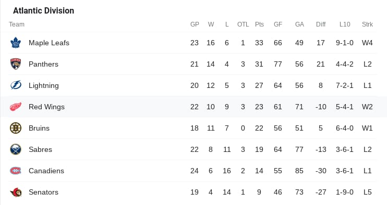Viewport: 387px width, 205px height.
Task: Click the Maple Leafs team logo
Action: (x=16, y=43)
